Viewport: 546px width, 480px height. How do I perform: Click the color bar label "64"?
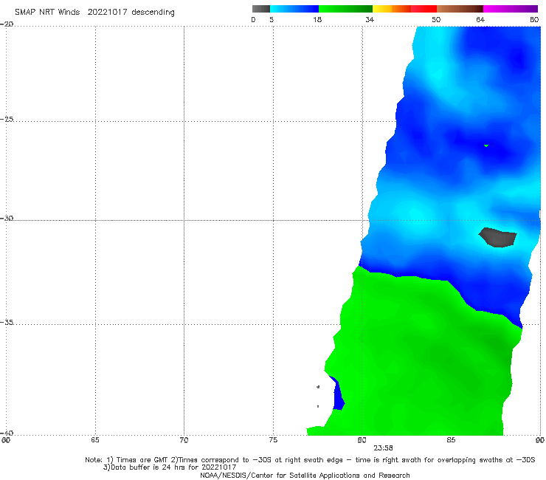(x=480, y=19)
